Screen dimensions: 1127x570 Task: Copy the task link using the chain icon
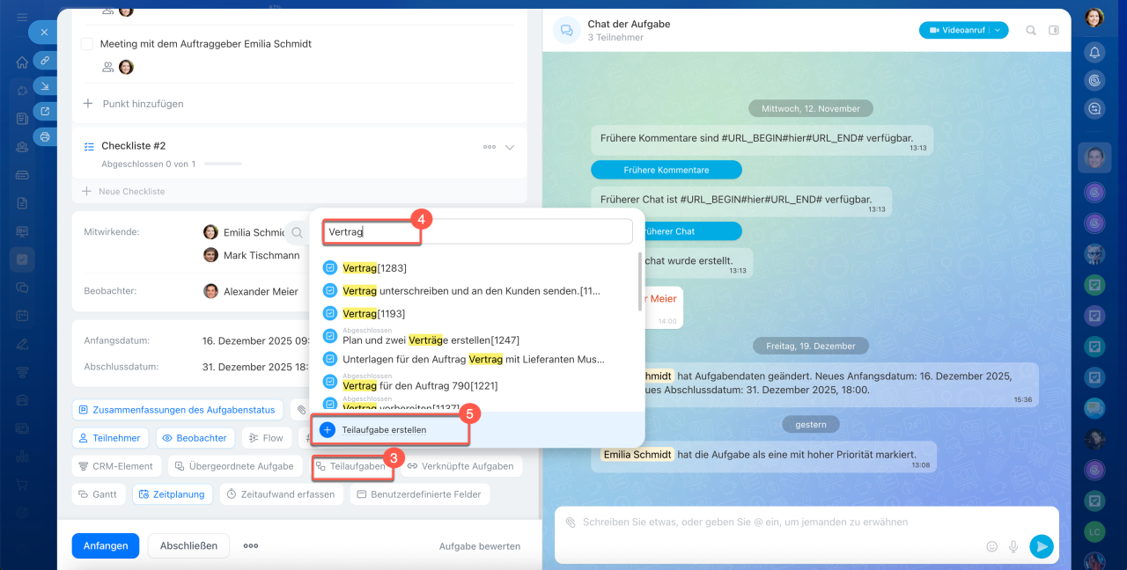point(45,60)
